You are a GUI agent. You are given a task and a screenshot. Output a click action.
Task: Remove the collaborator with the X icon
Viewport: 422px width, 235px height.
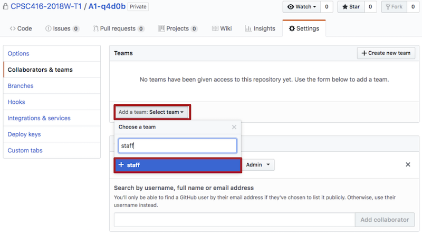pyautogui.click(x=408, y=164)
